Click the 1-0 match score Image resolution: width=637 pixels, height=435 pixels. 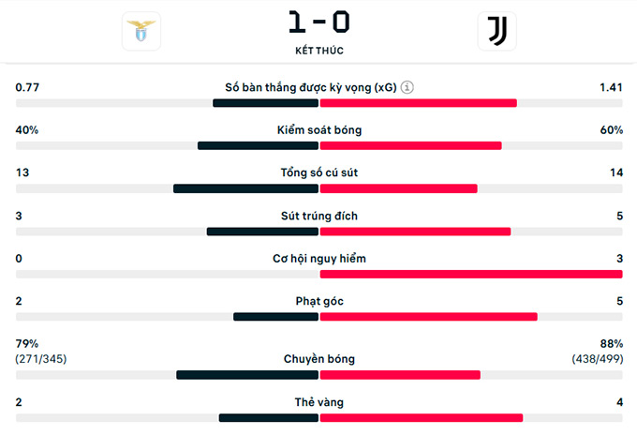click(318, 22)
